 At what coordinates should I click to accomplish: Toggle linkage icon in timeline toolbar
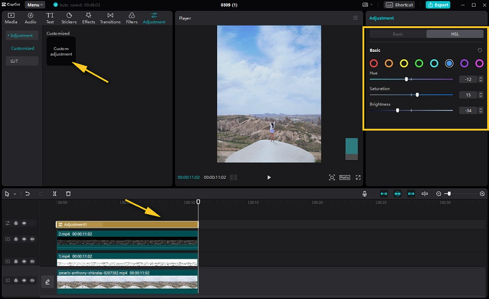coord(411,193)
